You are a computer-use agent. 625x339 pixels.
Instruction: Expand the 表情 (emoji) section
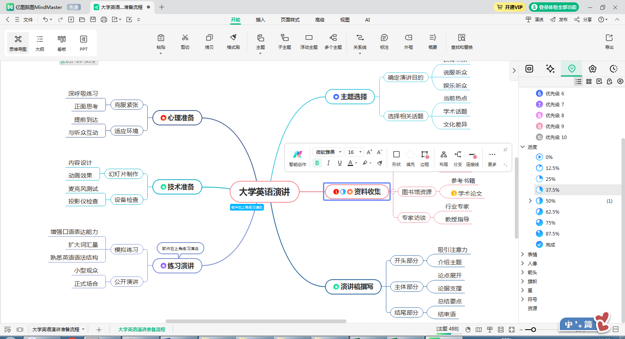(523, 254)
